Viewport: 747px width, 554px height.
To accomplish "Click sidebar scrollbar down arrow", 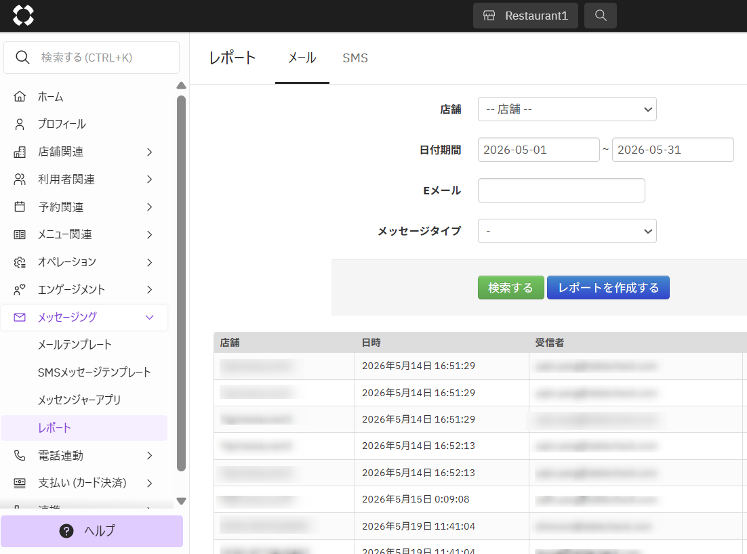I will coord(181,500).
